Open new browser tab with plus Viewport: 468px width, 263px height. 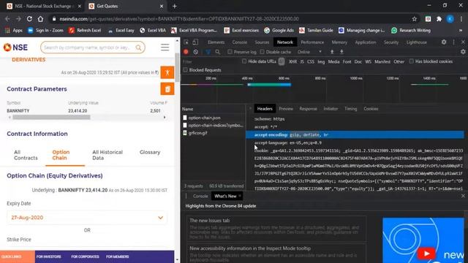click(x=175, y=6)
